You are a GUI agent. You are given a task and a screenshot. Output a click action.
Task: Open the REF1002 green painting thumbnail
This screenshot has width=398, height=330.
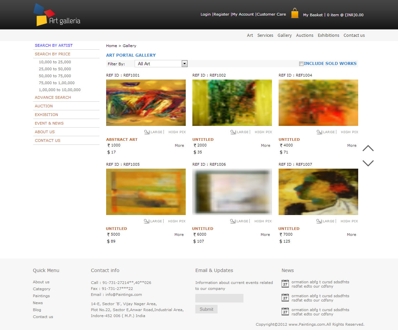232,103
